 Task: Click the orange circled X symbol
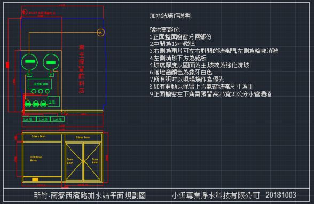tap(101, 32)
